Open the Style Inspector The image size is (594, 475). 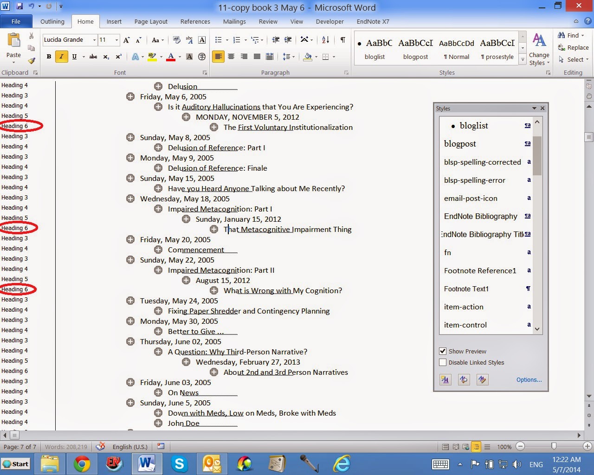point(464,379)
